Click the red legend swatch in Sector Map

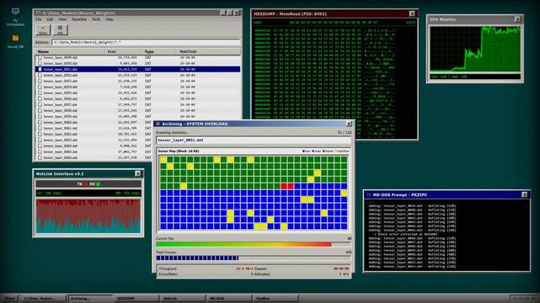point(313,151)
